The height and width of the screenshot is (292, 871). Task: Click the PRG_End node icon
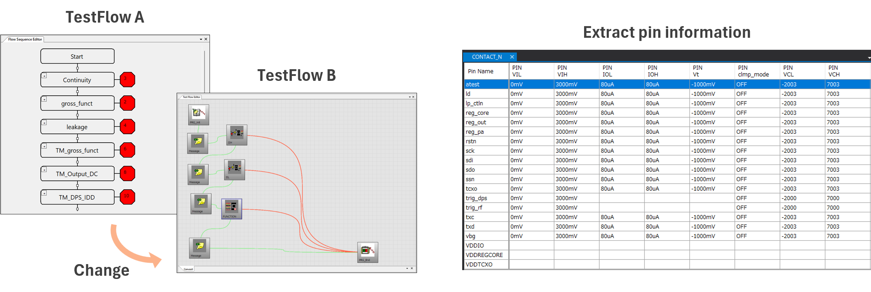(x=367, y=251)
